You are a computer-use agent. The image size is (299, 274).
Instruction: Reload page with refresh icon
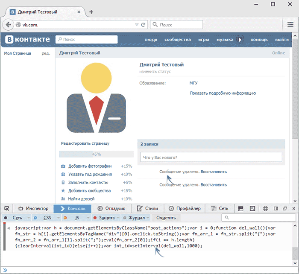click(x=143, y=25)
